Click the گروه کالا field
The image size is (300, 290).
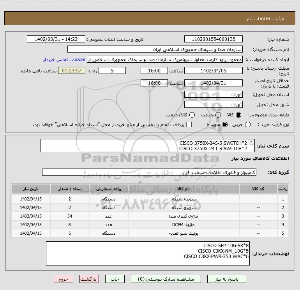tap(149, 172)
